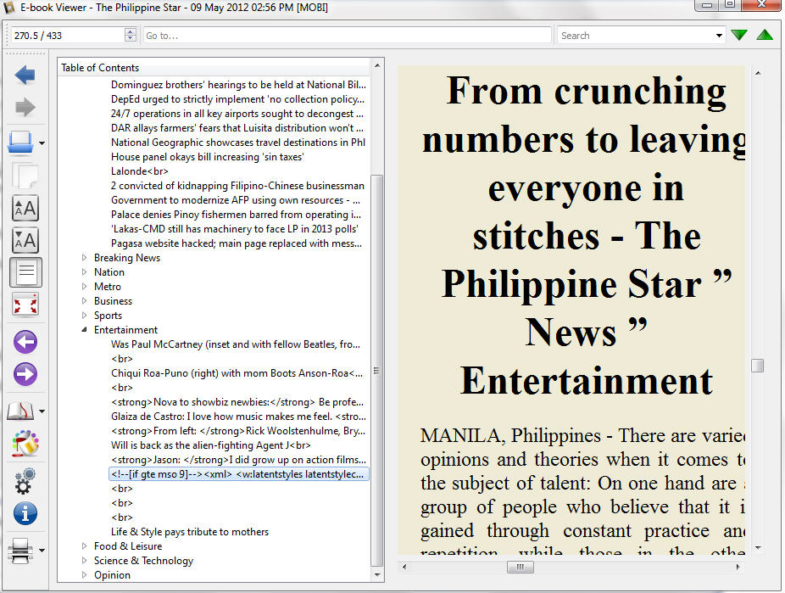Open the Search history dropdown
Image resolution: width=785 pixels, height=593 pixels.
click(x=719, y=36)
